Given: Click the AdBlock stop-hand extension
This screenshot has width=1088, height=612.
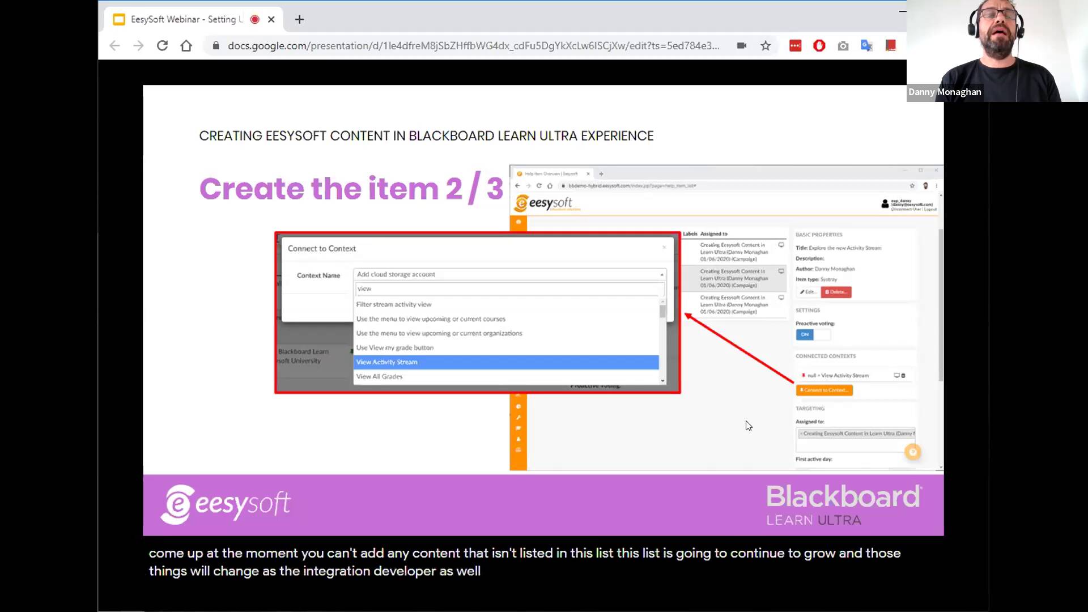Looking at the screenshot, I should coord(819,46).
